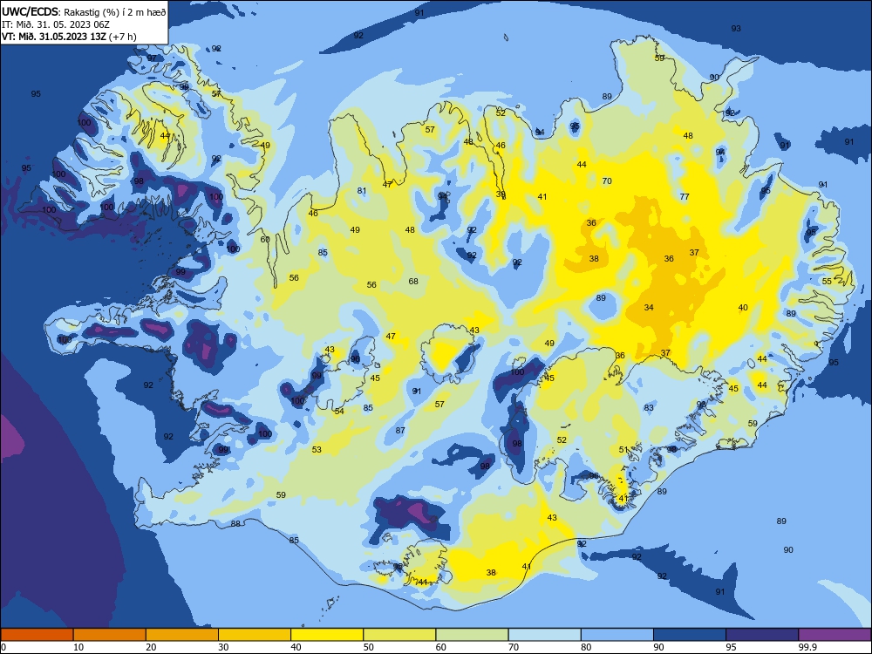Click the yellow-green 60–70 legend swatch
872x654 pixels.
click(x=472, y=635)
